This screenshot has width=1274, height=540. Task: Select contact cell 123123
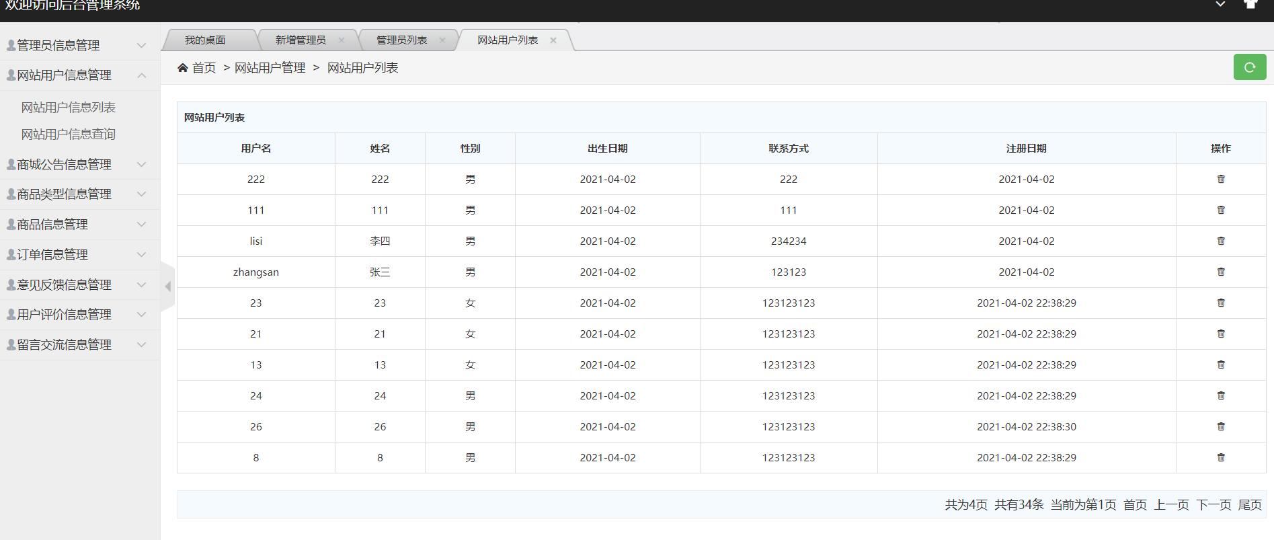coord(789,272)
